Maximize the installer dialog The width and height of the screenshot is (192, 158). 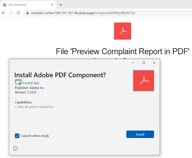(144, 63)
